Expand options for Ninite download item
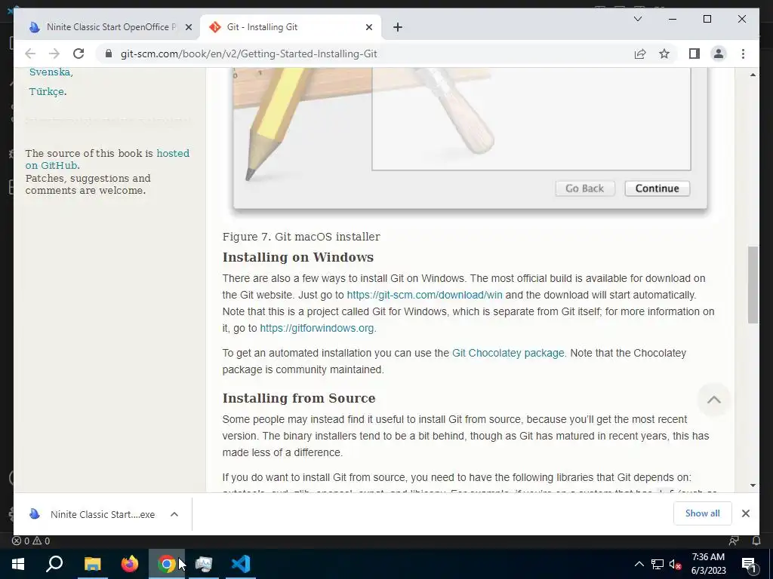 point(174,514)
